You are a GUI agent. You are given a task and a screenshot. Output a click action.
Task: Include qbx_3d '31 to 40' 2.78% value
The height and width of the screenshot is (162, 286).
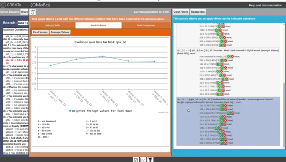tap(220, 135)
